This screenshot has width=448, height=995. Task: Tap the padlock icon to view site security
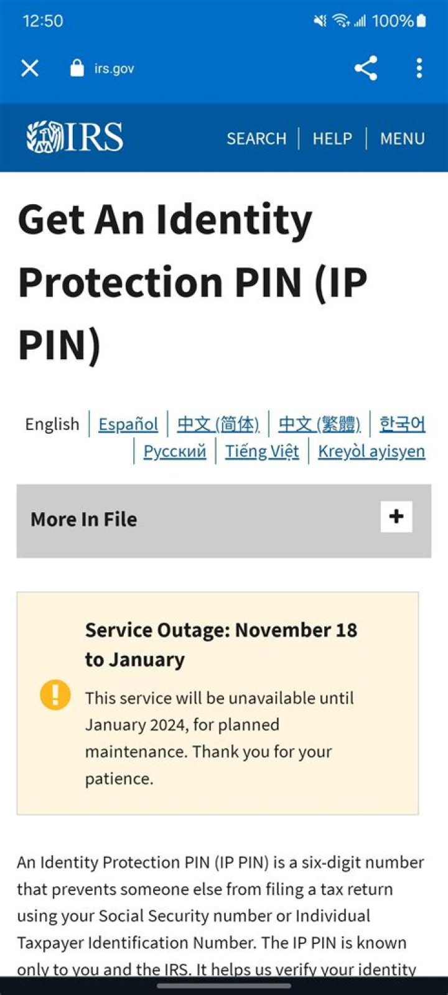coord(77,68)
